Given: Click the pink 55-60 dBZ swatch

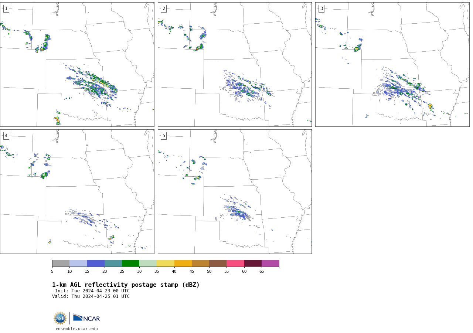Looking at the screenshot, I should coord(235,264).
